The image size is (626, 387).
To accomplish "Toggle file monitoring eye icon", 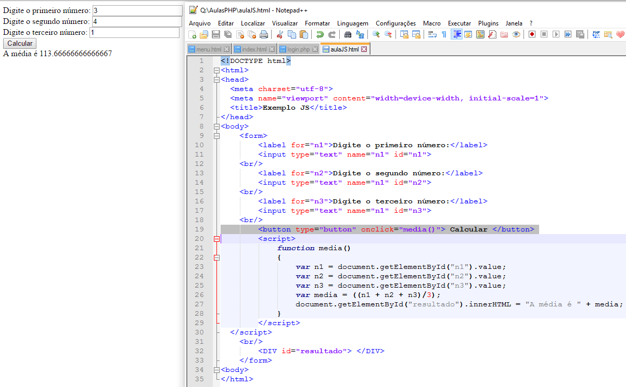I will tap(516, 34).
